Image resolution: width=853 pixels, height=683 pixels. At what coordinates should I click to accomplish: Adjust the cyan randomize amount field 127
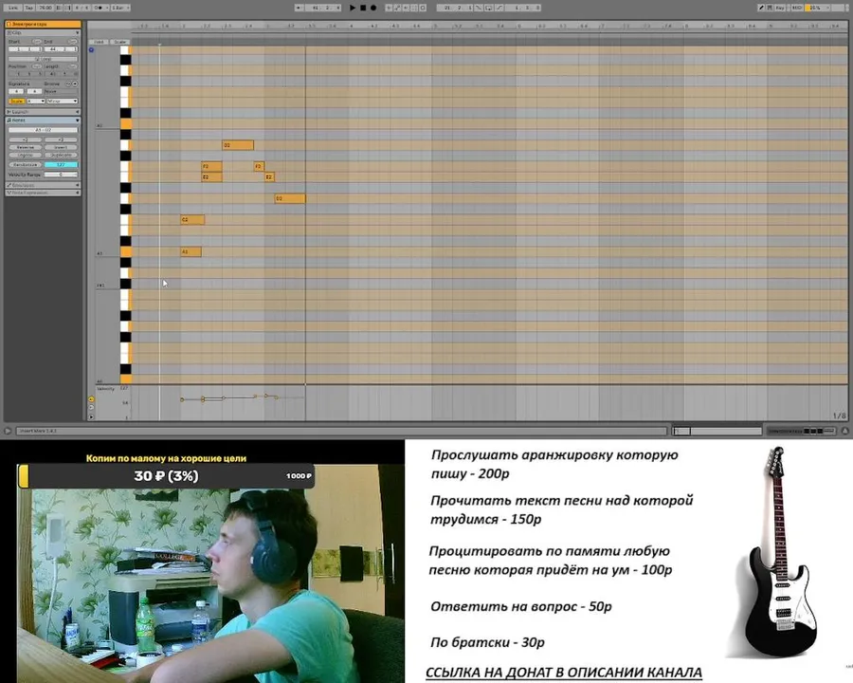61,164
